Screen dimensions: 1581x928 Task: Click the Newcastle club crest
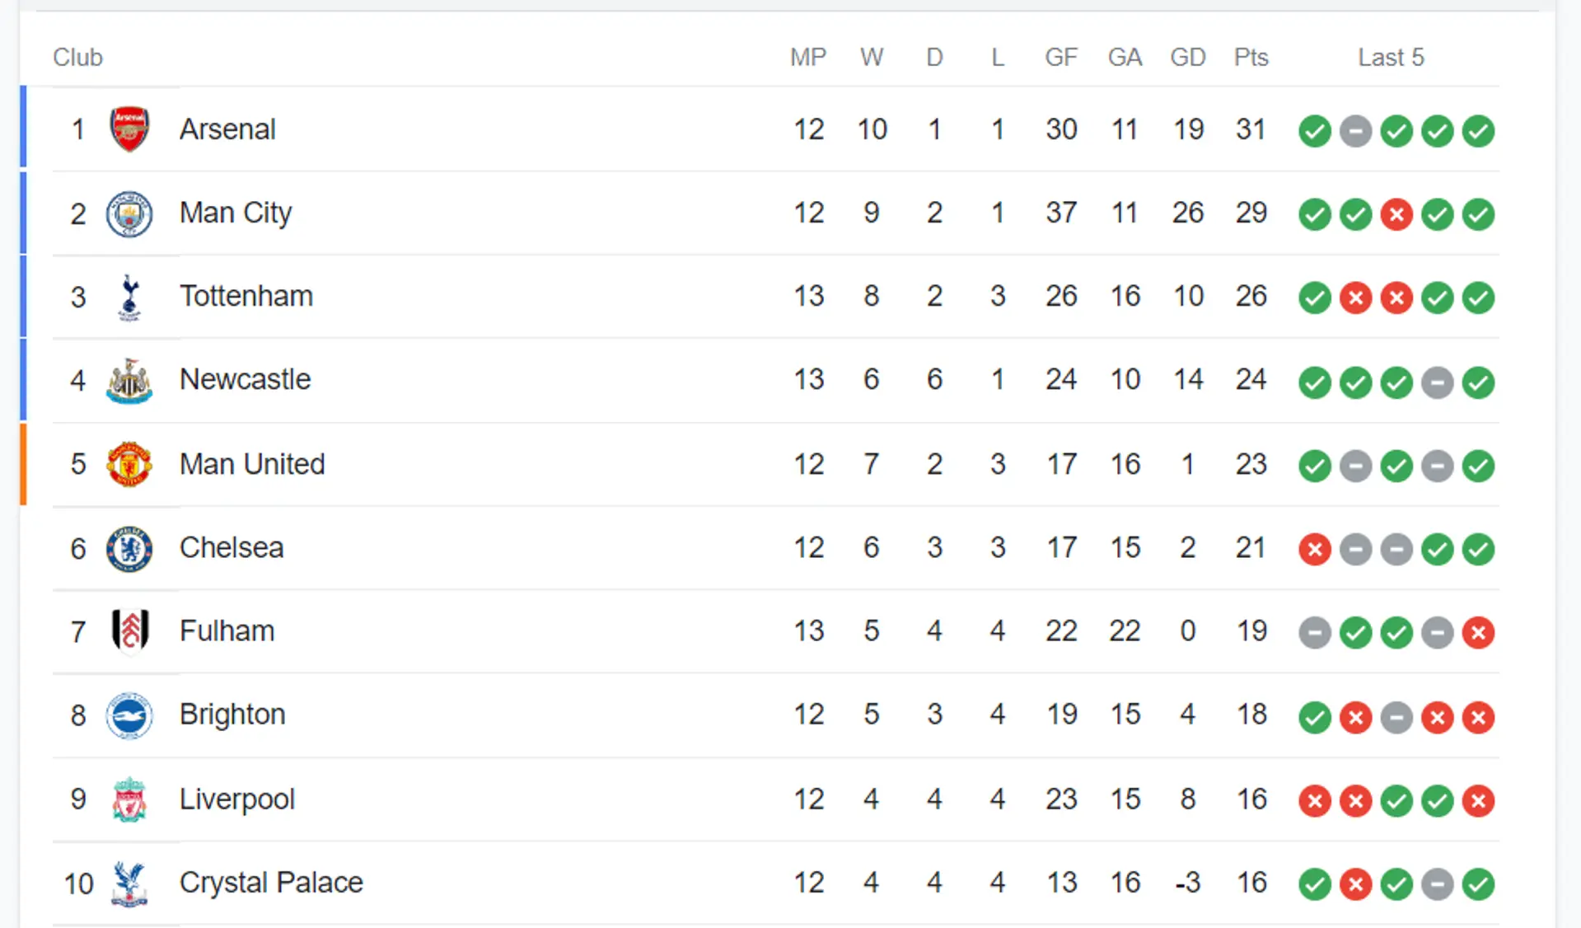(129, 381)
